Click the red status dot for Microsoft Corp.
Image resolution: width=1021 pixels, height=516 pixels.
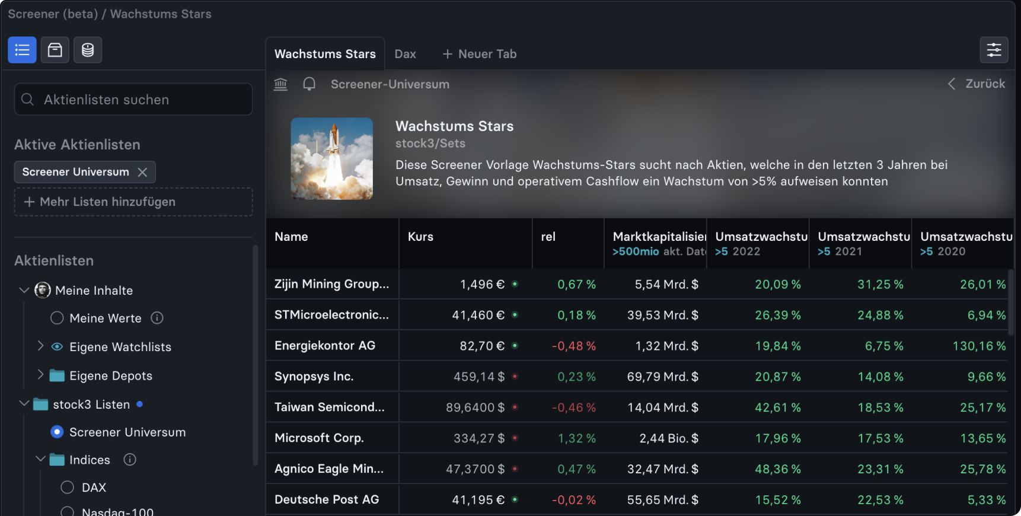pyautogui.click(x=515, y=438)
